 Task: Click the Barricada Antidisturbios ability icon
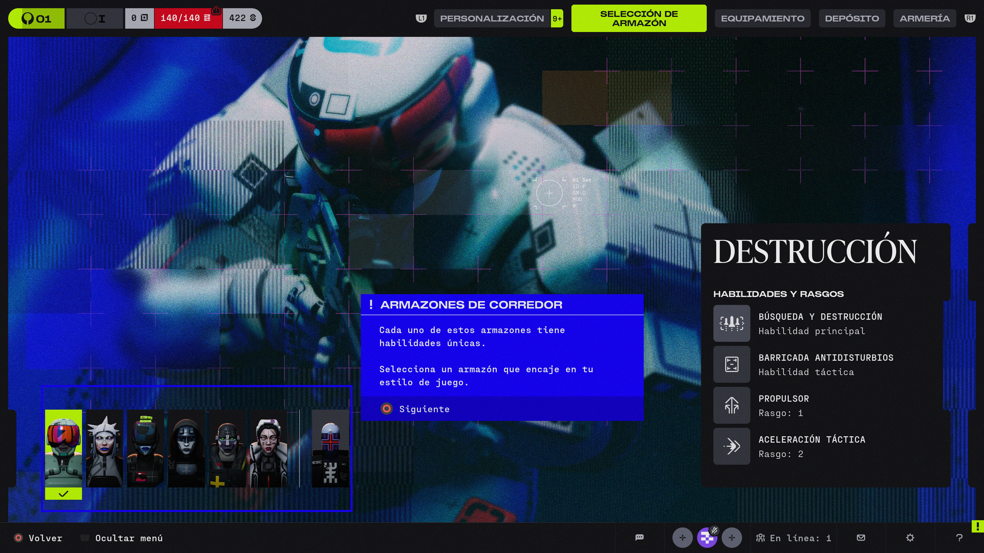(732, 364)
